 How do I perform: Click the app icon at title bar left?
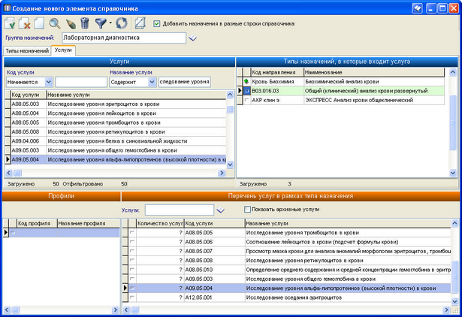coord(7,8)
